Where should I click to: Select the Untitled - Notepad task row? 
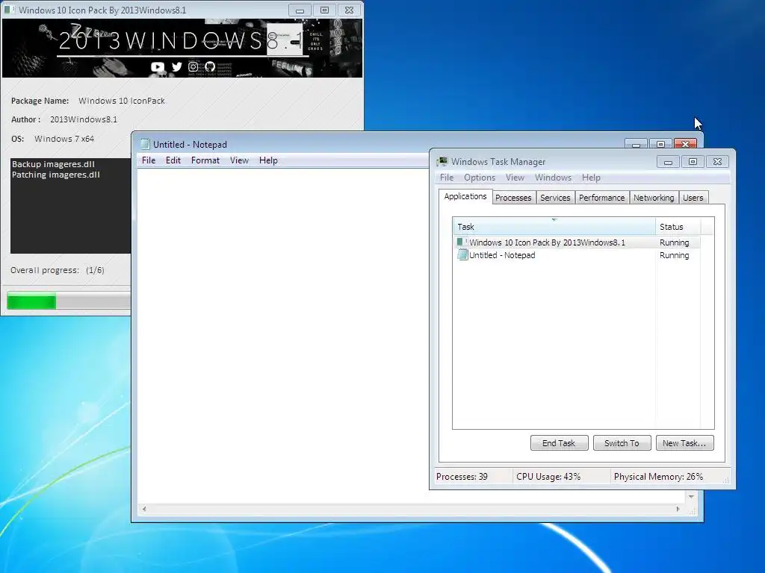tap(577, 255)
